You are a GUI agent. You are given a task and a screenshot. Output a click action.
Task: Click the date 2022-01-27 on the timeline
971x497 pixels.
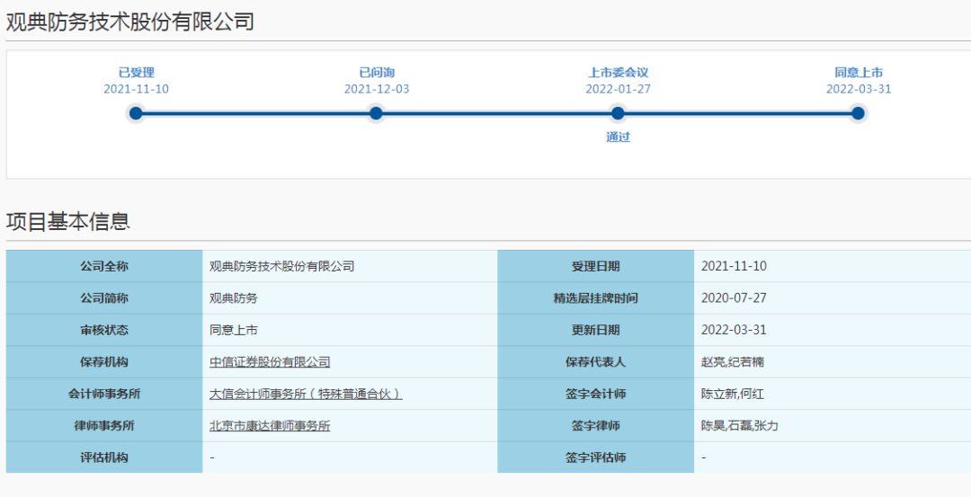click(x=618, y=89)
